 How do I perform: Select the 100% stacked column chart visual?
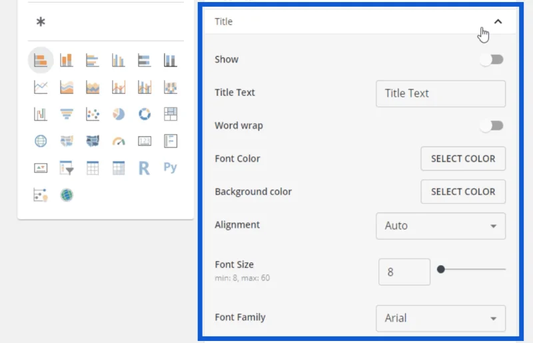point(171,61)
